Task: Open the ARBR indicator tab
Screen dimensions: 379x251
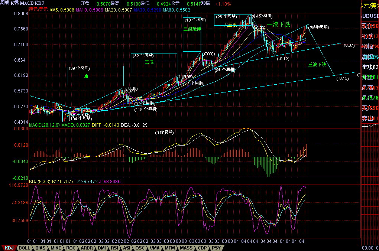Action: point(87,248)
